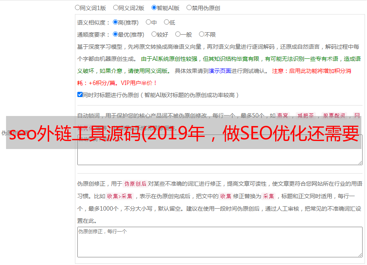
Task: Click the 减肥茶 example tag
Action: 306,116
